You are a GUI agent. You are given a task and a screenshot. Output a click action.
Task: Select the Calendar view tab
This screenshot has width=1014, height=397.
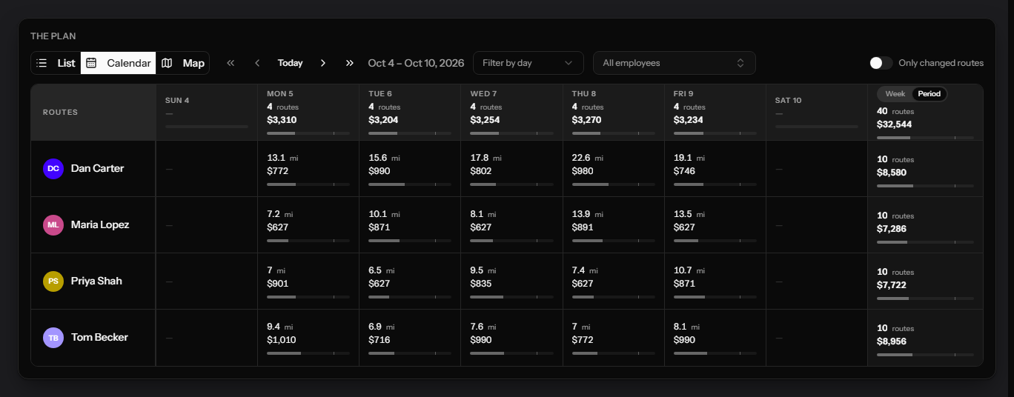coord(119,63)
